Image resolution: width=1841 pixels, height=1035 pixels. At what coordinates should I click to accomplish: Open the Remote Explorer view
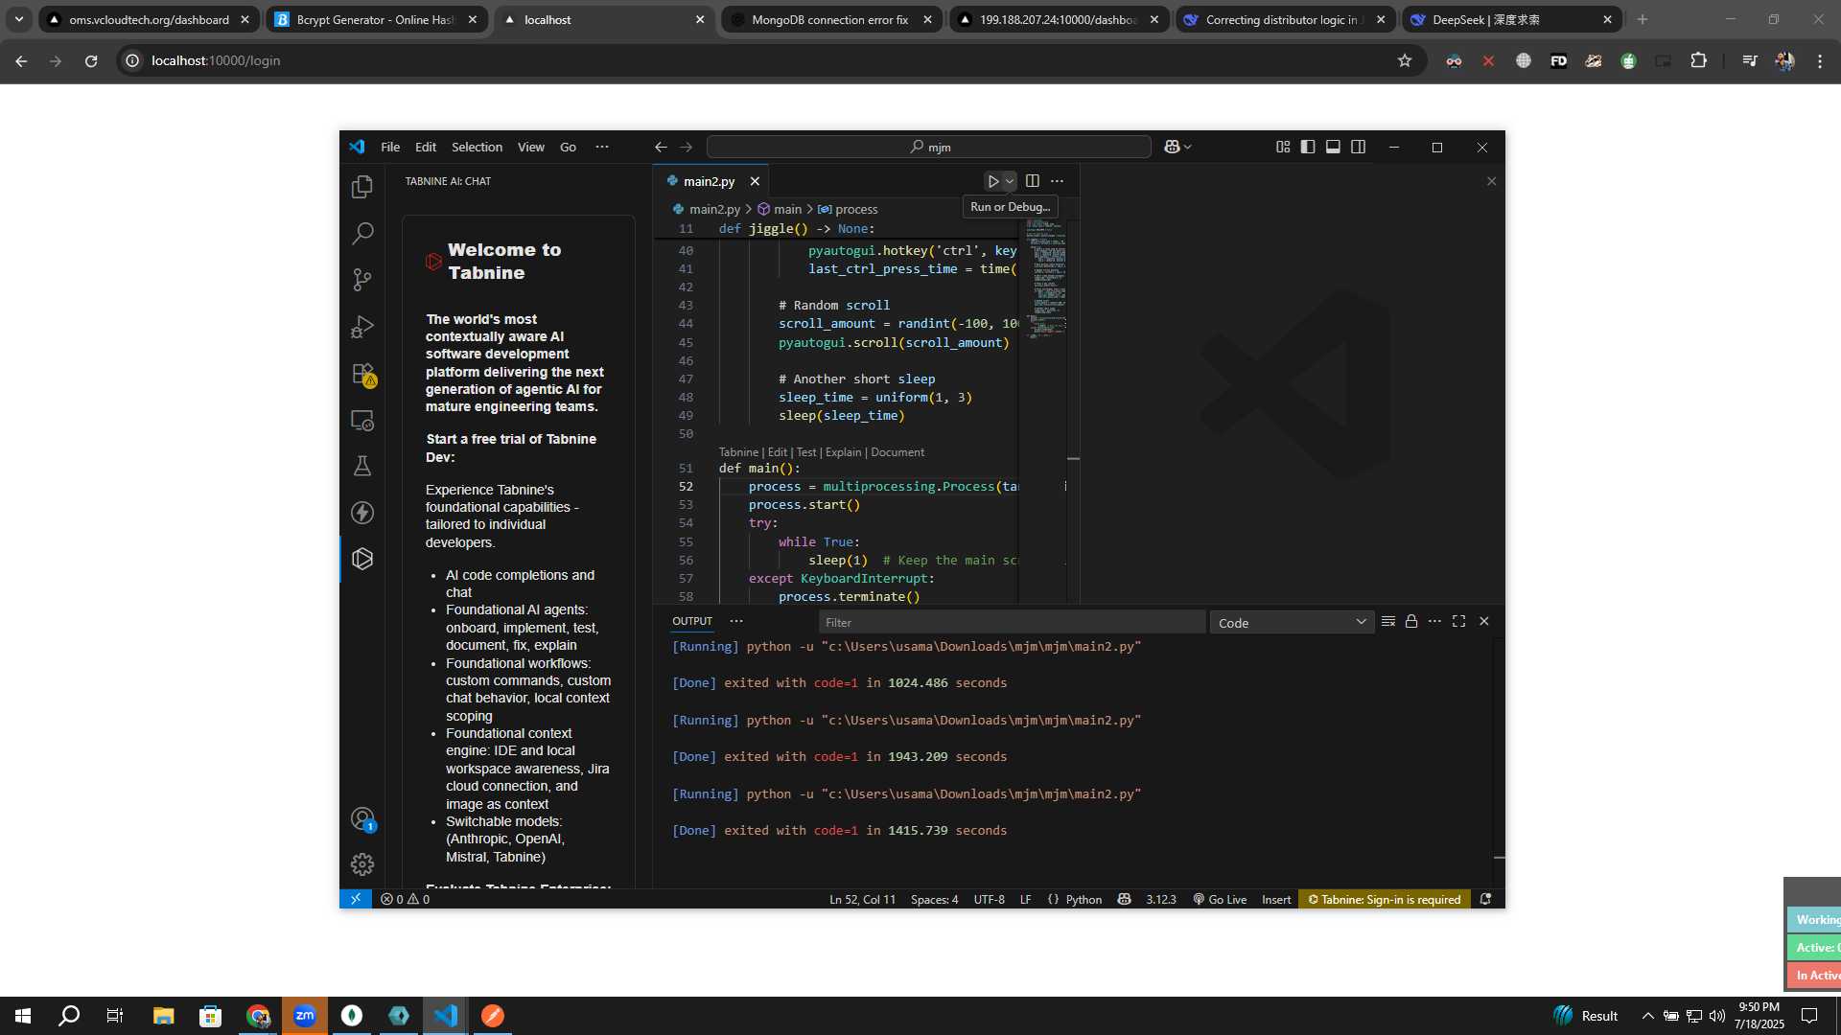tap(362, 420)
